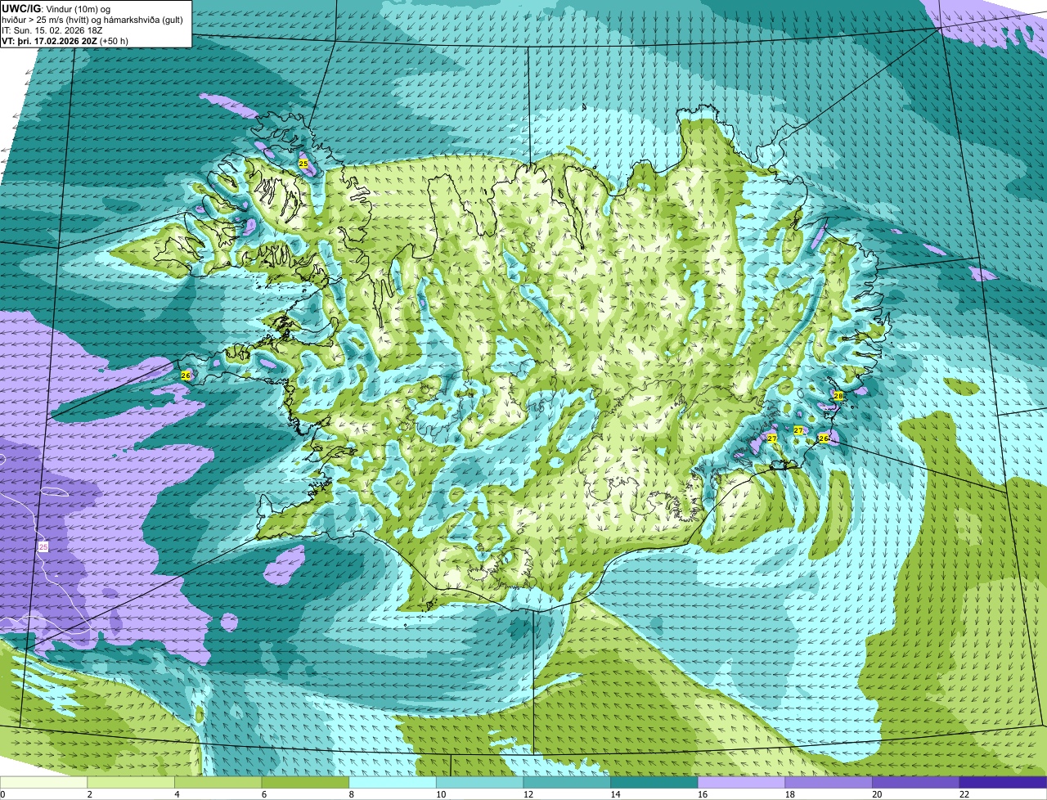This screenshot has width=1047, height=800.
Task: Click the legend scale label '16'
Action: pos(703,794)
